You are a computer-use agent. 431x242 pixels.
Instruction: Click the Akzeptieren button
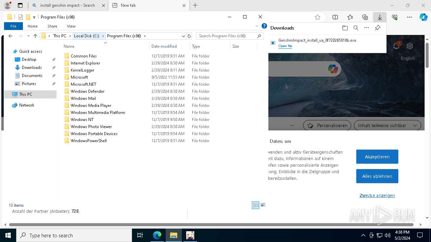tap(377, 157)
